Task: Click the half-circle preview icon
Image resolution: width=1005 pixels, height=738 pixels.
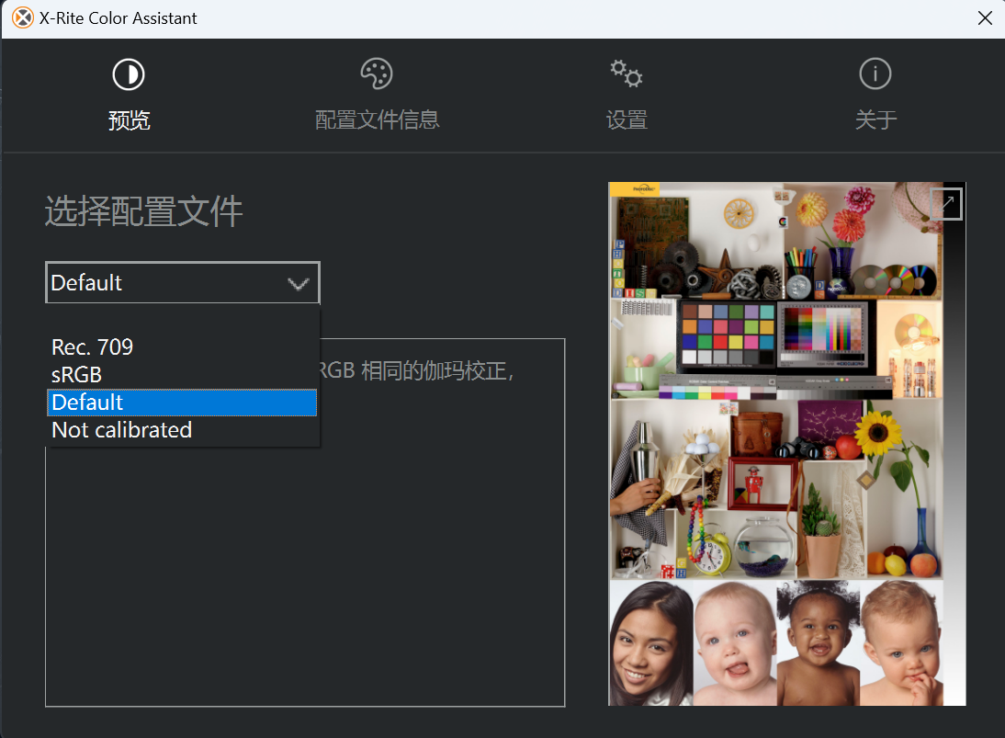Action: pos(129,74)
